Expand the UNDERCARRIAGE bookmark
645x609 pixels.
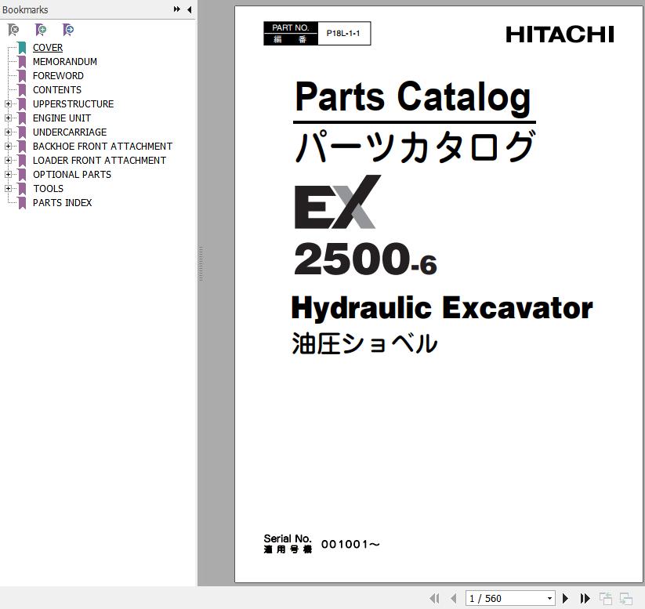(x=8, y=132)
